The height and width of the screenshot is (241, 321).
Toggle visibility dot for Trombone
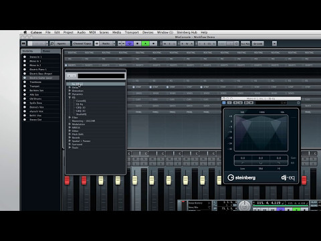pos(25,82)
